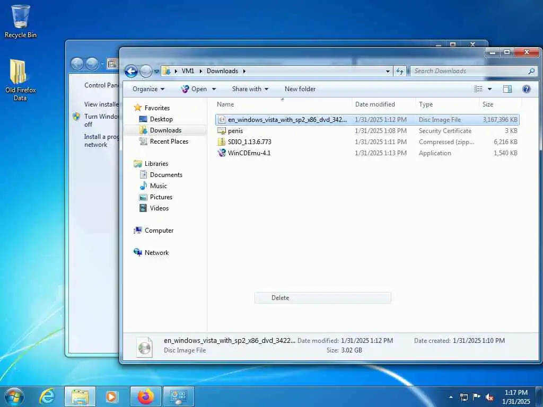
Task: Click the Action Center flag icon
Action: [477, 397]
